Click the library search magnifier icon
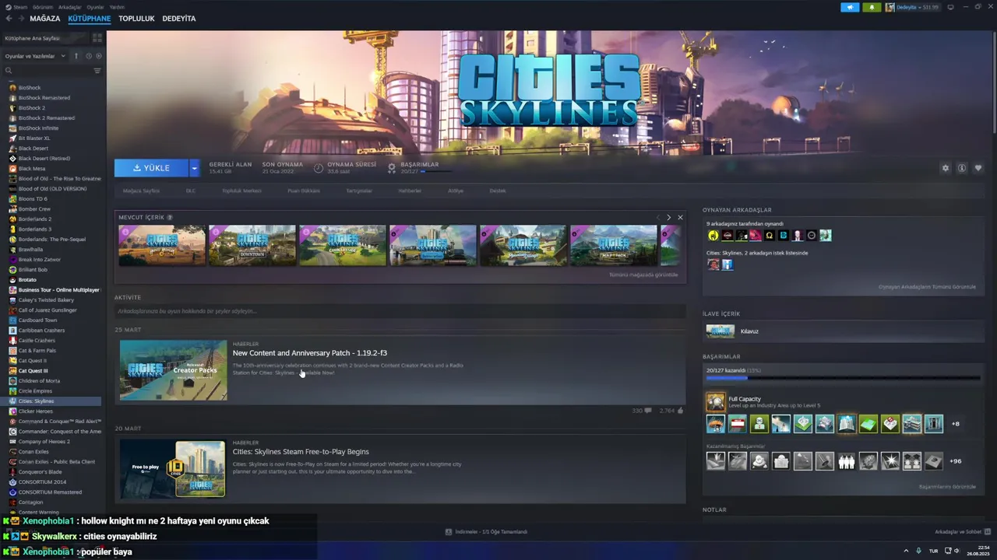The height and width of the screenshot is (560, 997). point(9,71)
